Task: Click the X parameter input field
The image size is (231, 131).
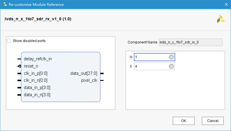Action: point(151,67)
